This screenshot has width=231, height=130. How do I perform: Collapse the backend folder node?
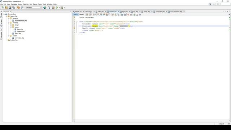9,18
